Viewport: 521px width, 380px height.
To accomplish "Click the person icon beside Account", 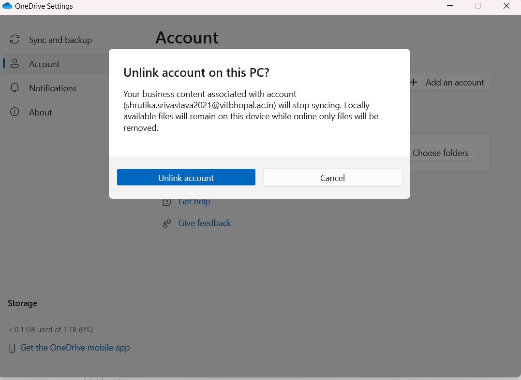I will coord(15,64).
